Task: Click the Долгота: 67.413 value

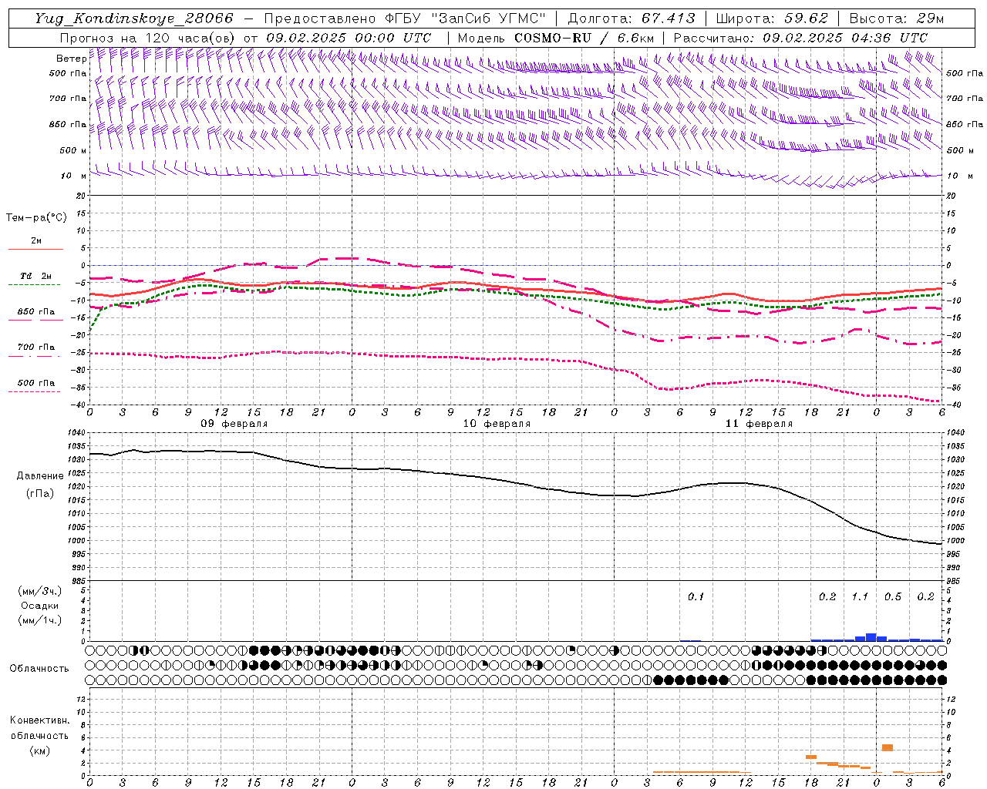Action: tap(631, 18)
